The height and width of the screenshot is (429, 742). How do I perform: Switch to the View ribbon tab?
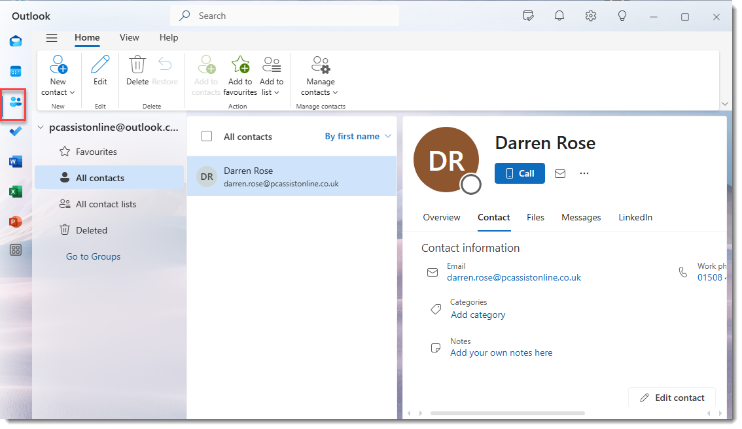tap(129, 38)
